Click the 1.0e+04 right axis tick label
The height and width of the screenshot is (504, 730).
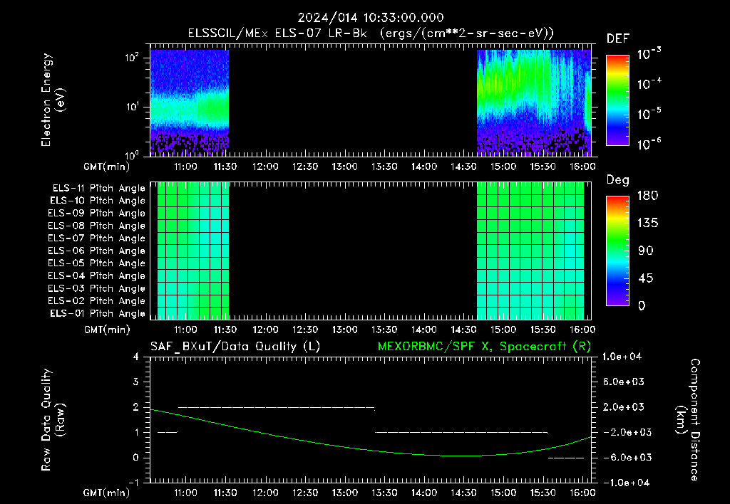pos(622,357)
